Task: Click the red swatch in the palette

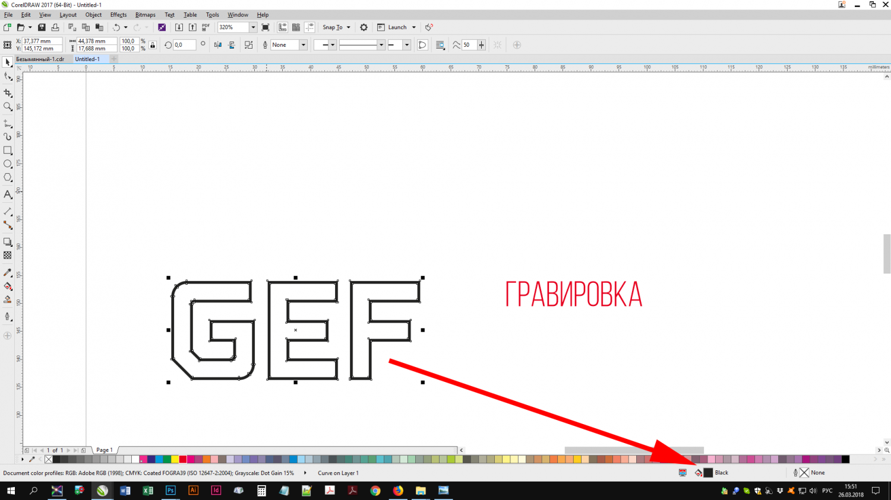Action: click(x=183, y=459)
